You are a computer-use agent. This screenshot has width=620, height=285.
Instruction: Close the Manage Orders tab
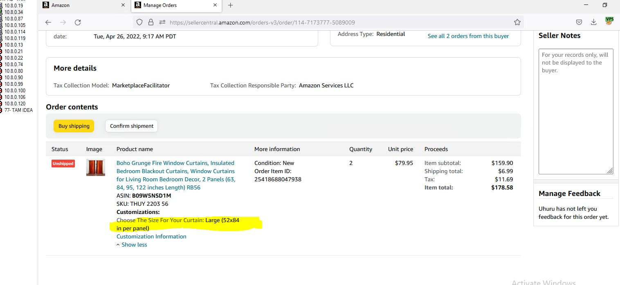click(215, 5)
